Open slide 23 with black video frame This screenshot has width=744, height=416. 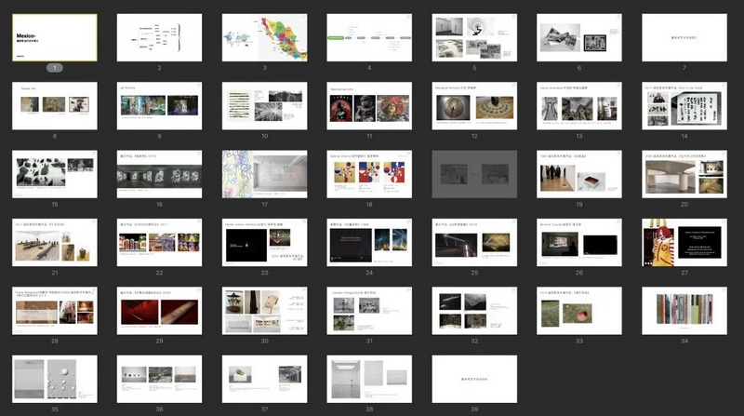(264, 242)
